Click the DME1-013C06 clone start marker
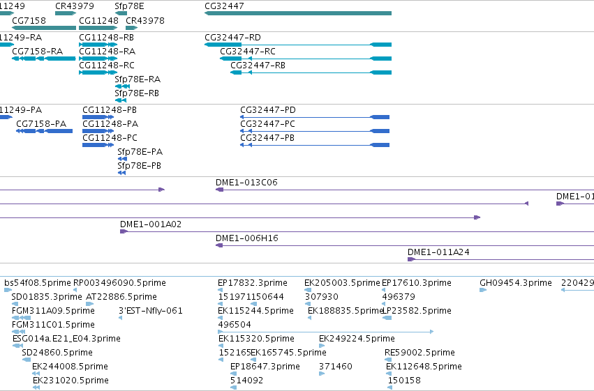Image resolution: width=594 pixels, height=391 pixels. point(219,190)
